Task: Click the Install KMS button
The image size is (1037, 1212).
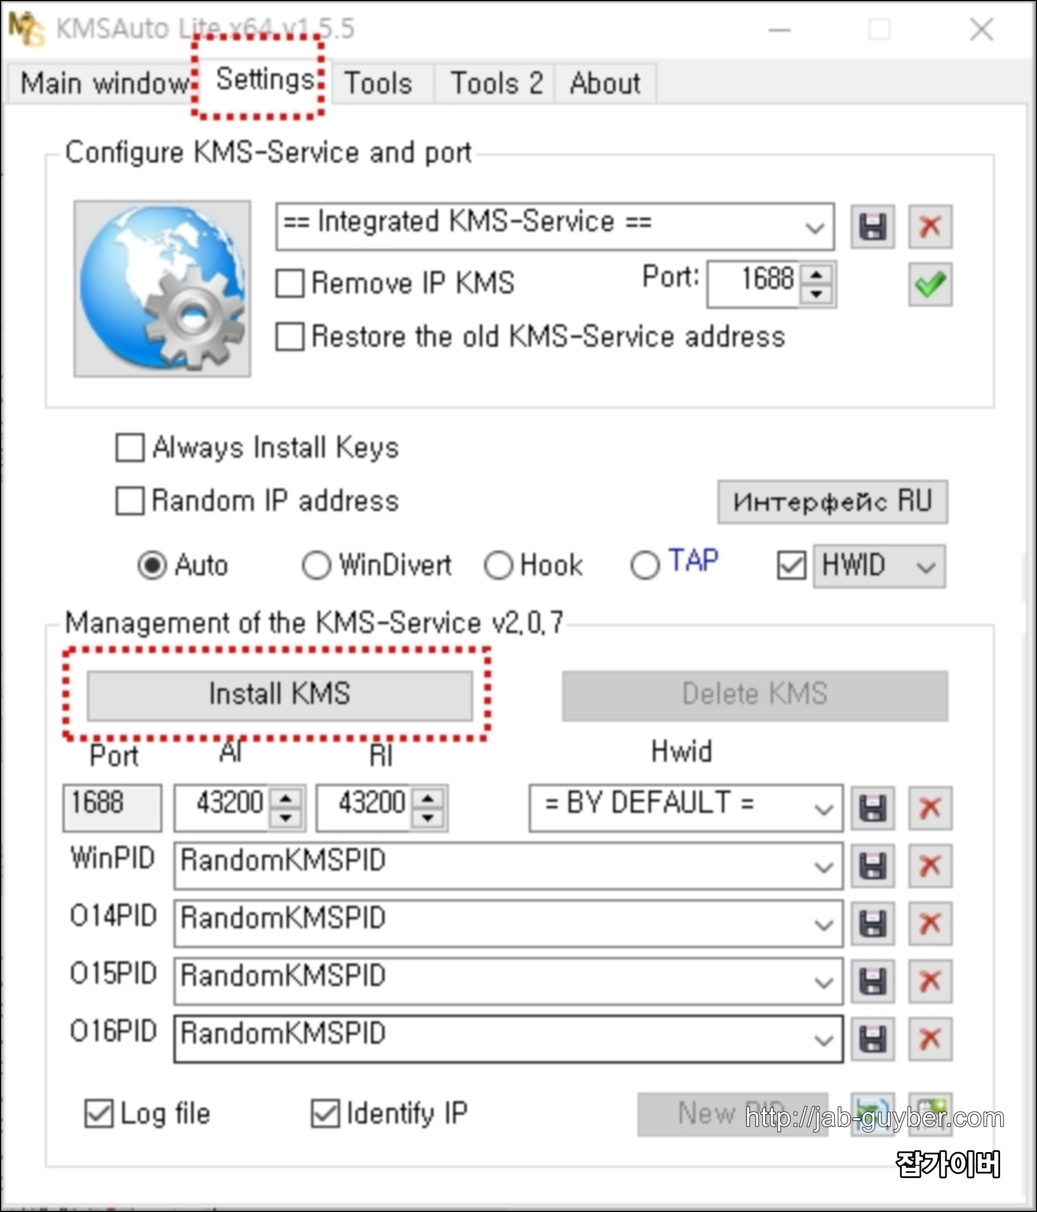Action: click(279, 695)
